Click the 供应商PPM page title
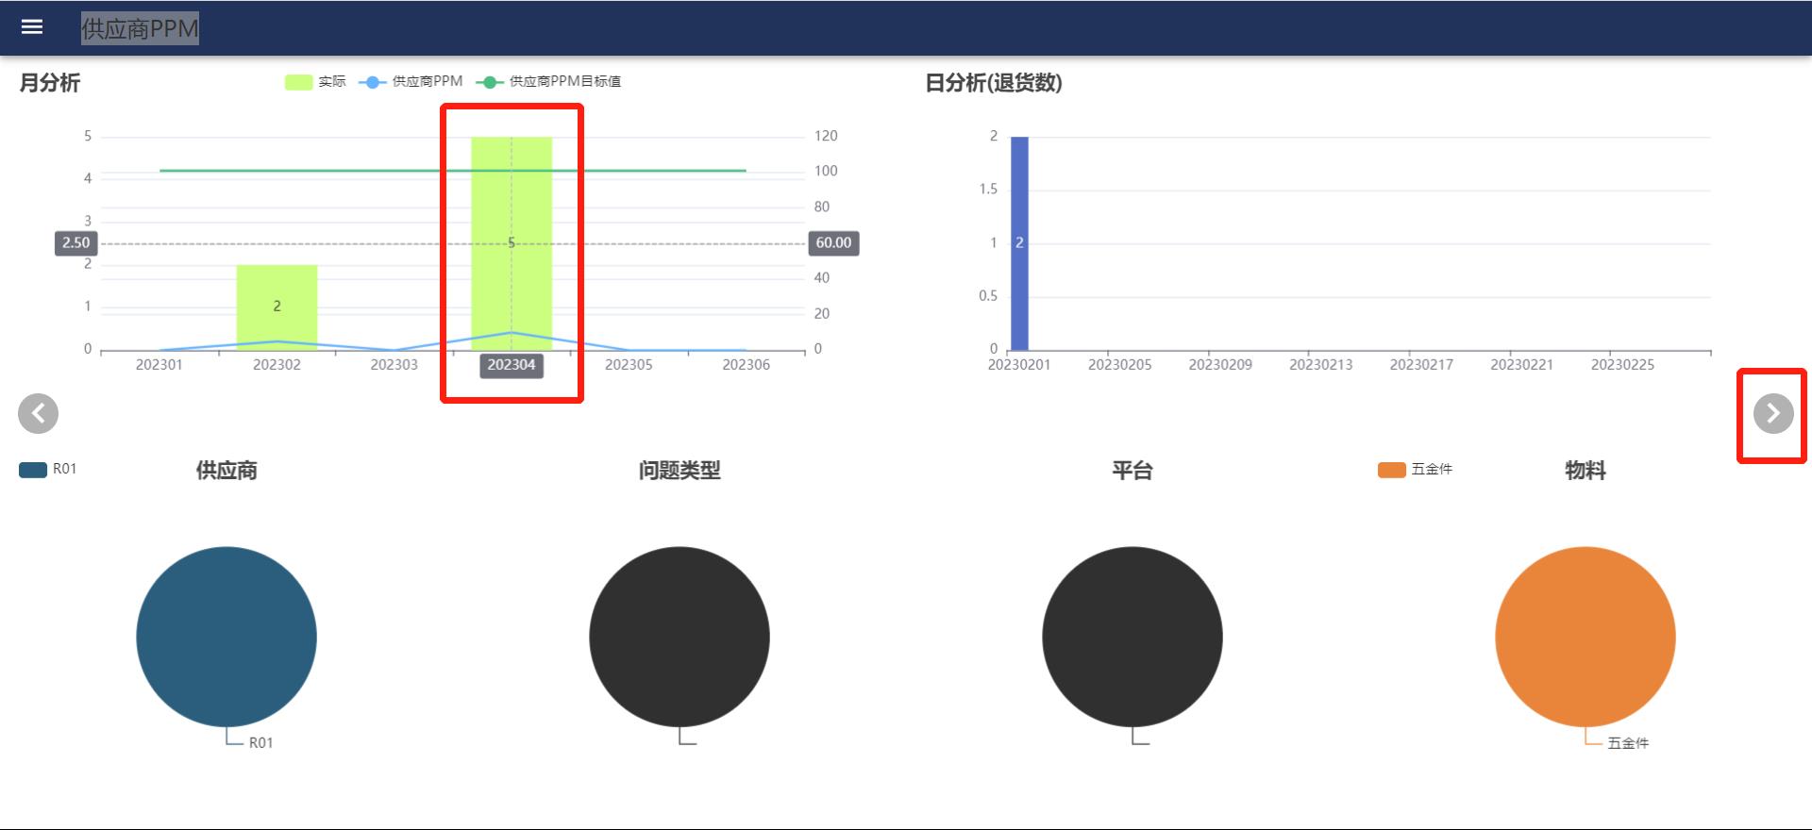The height and width of the screenshot is (830, 1812). [140, 28]
